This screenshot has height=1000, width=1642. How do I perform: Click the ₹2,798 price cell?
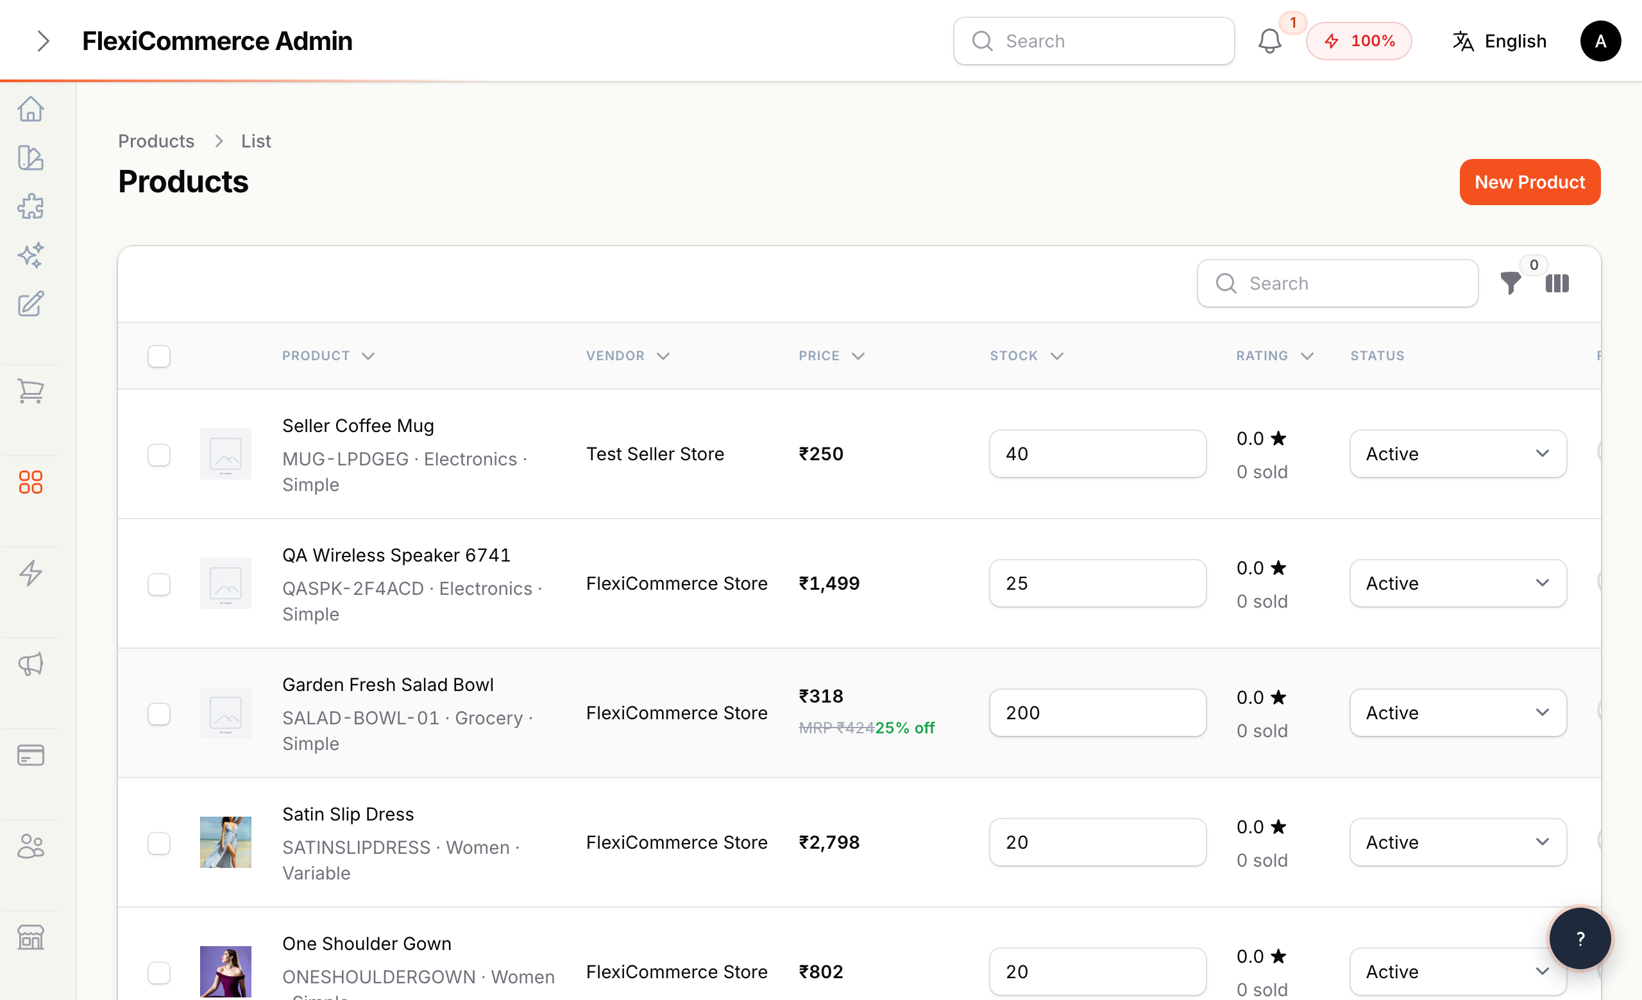(x=829, y=842)
